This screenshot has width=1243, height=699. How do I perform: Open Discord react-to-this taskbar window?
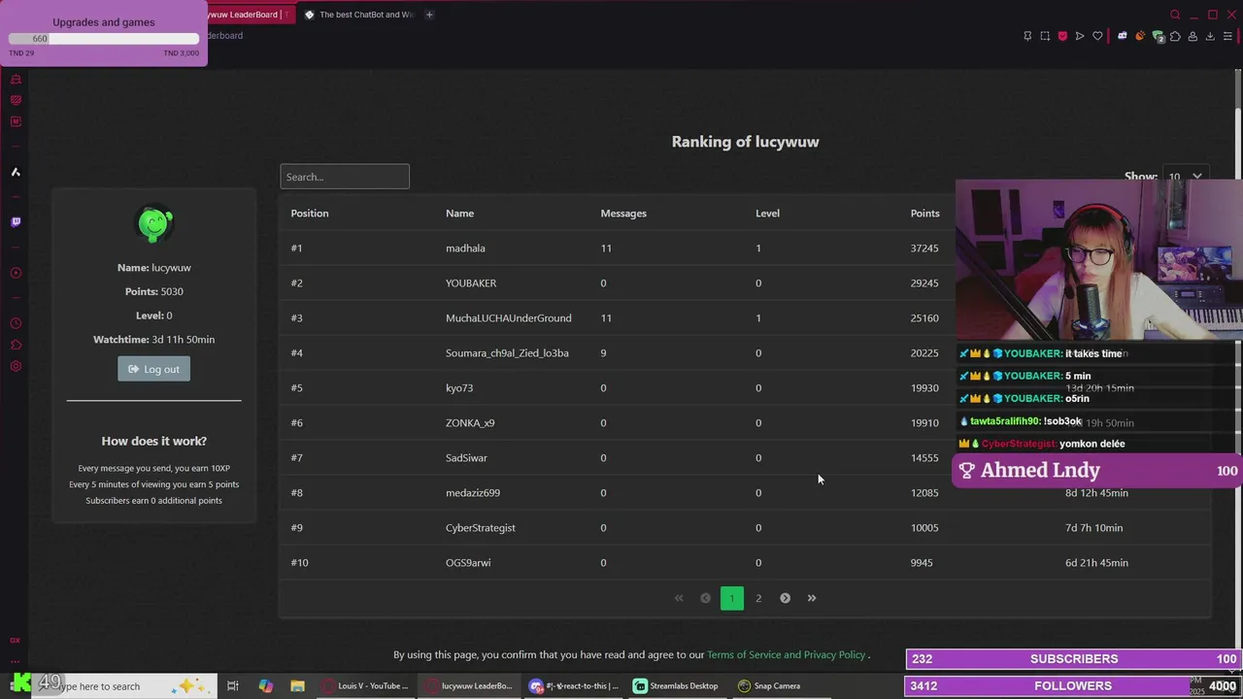tap(573, 685)
